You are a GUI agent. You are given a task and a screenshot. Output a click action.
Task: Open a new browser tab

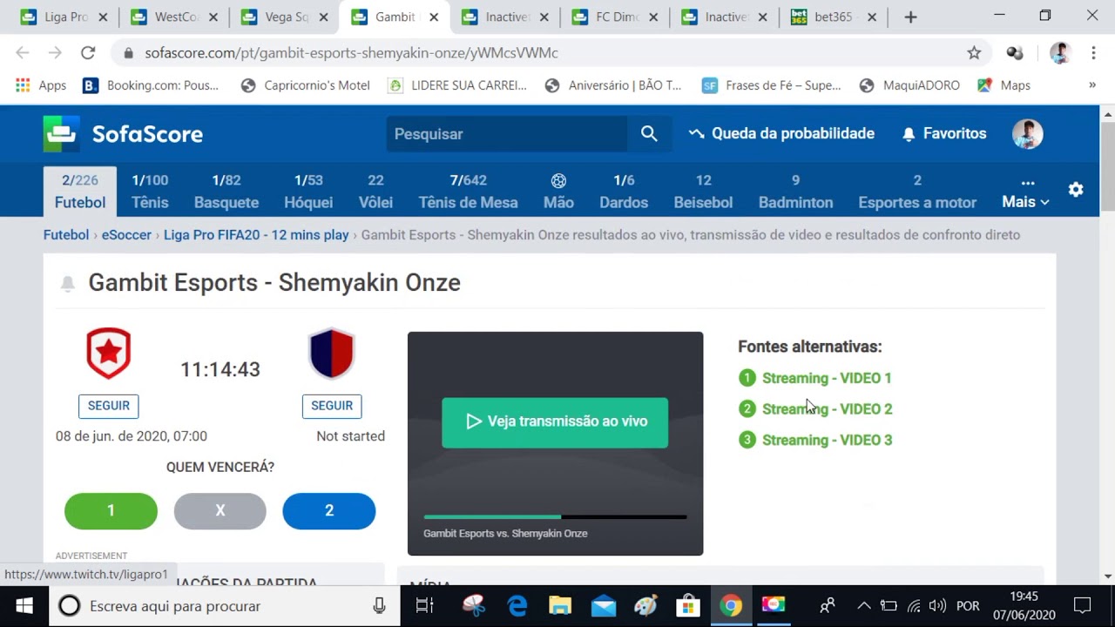910,17
